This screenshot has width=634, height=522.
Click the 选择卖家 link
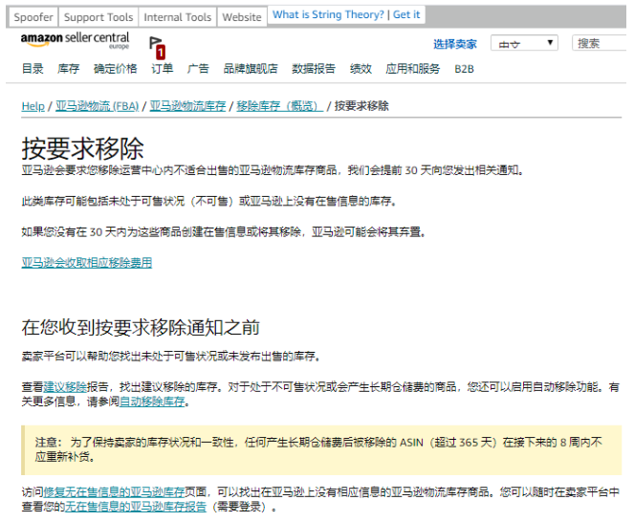pyautogui.click(x=455, y=44)
